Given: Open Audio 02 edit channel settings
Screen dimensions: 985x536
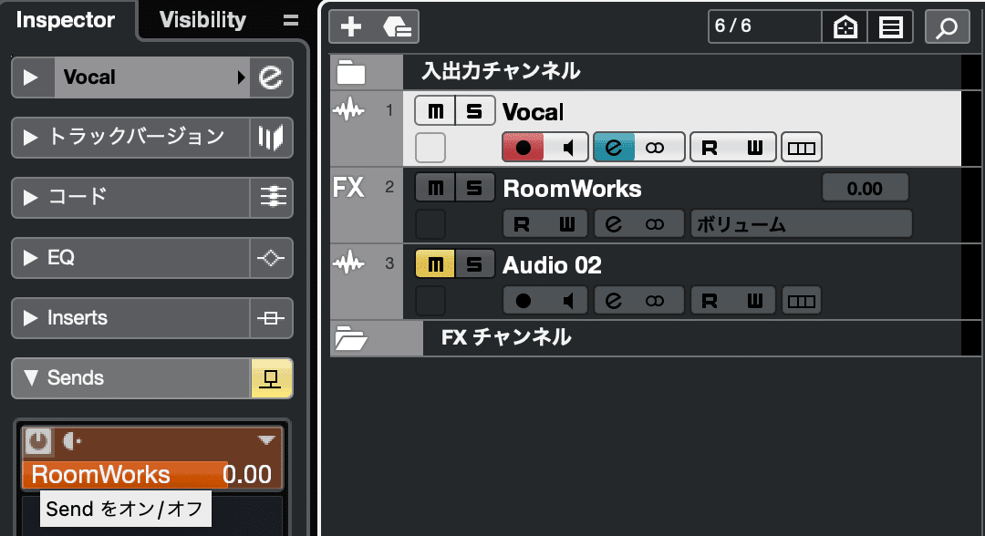Looking at the screenshot, I should (614, 301).
